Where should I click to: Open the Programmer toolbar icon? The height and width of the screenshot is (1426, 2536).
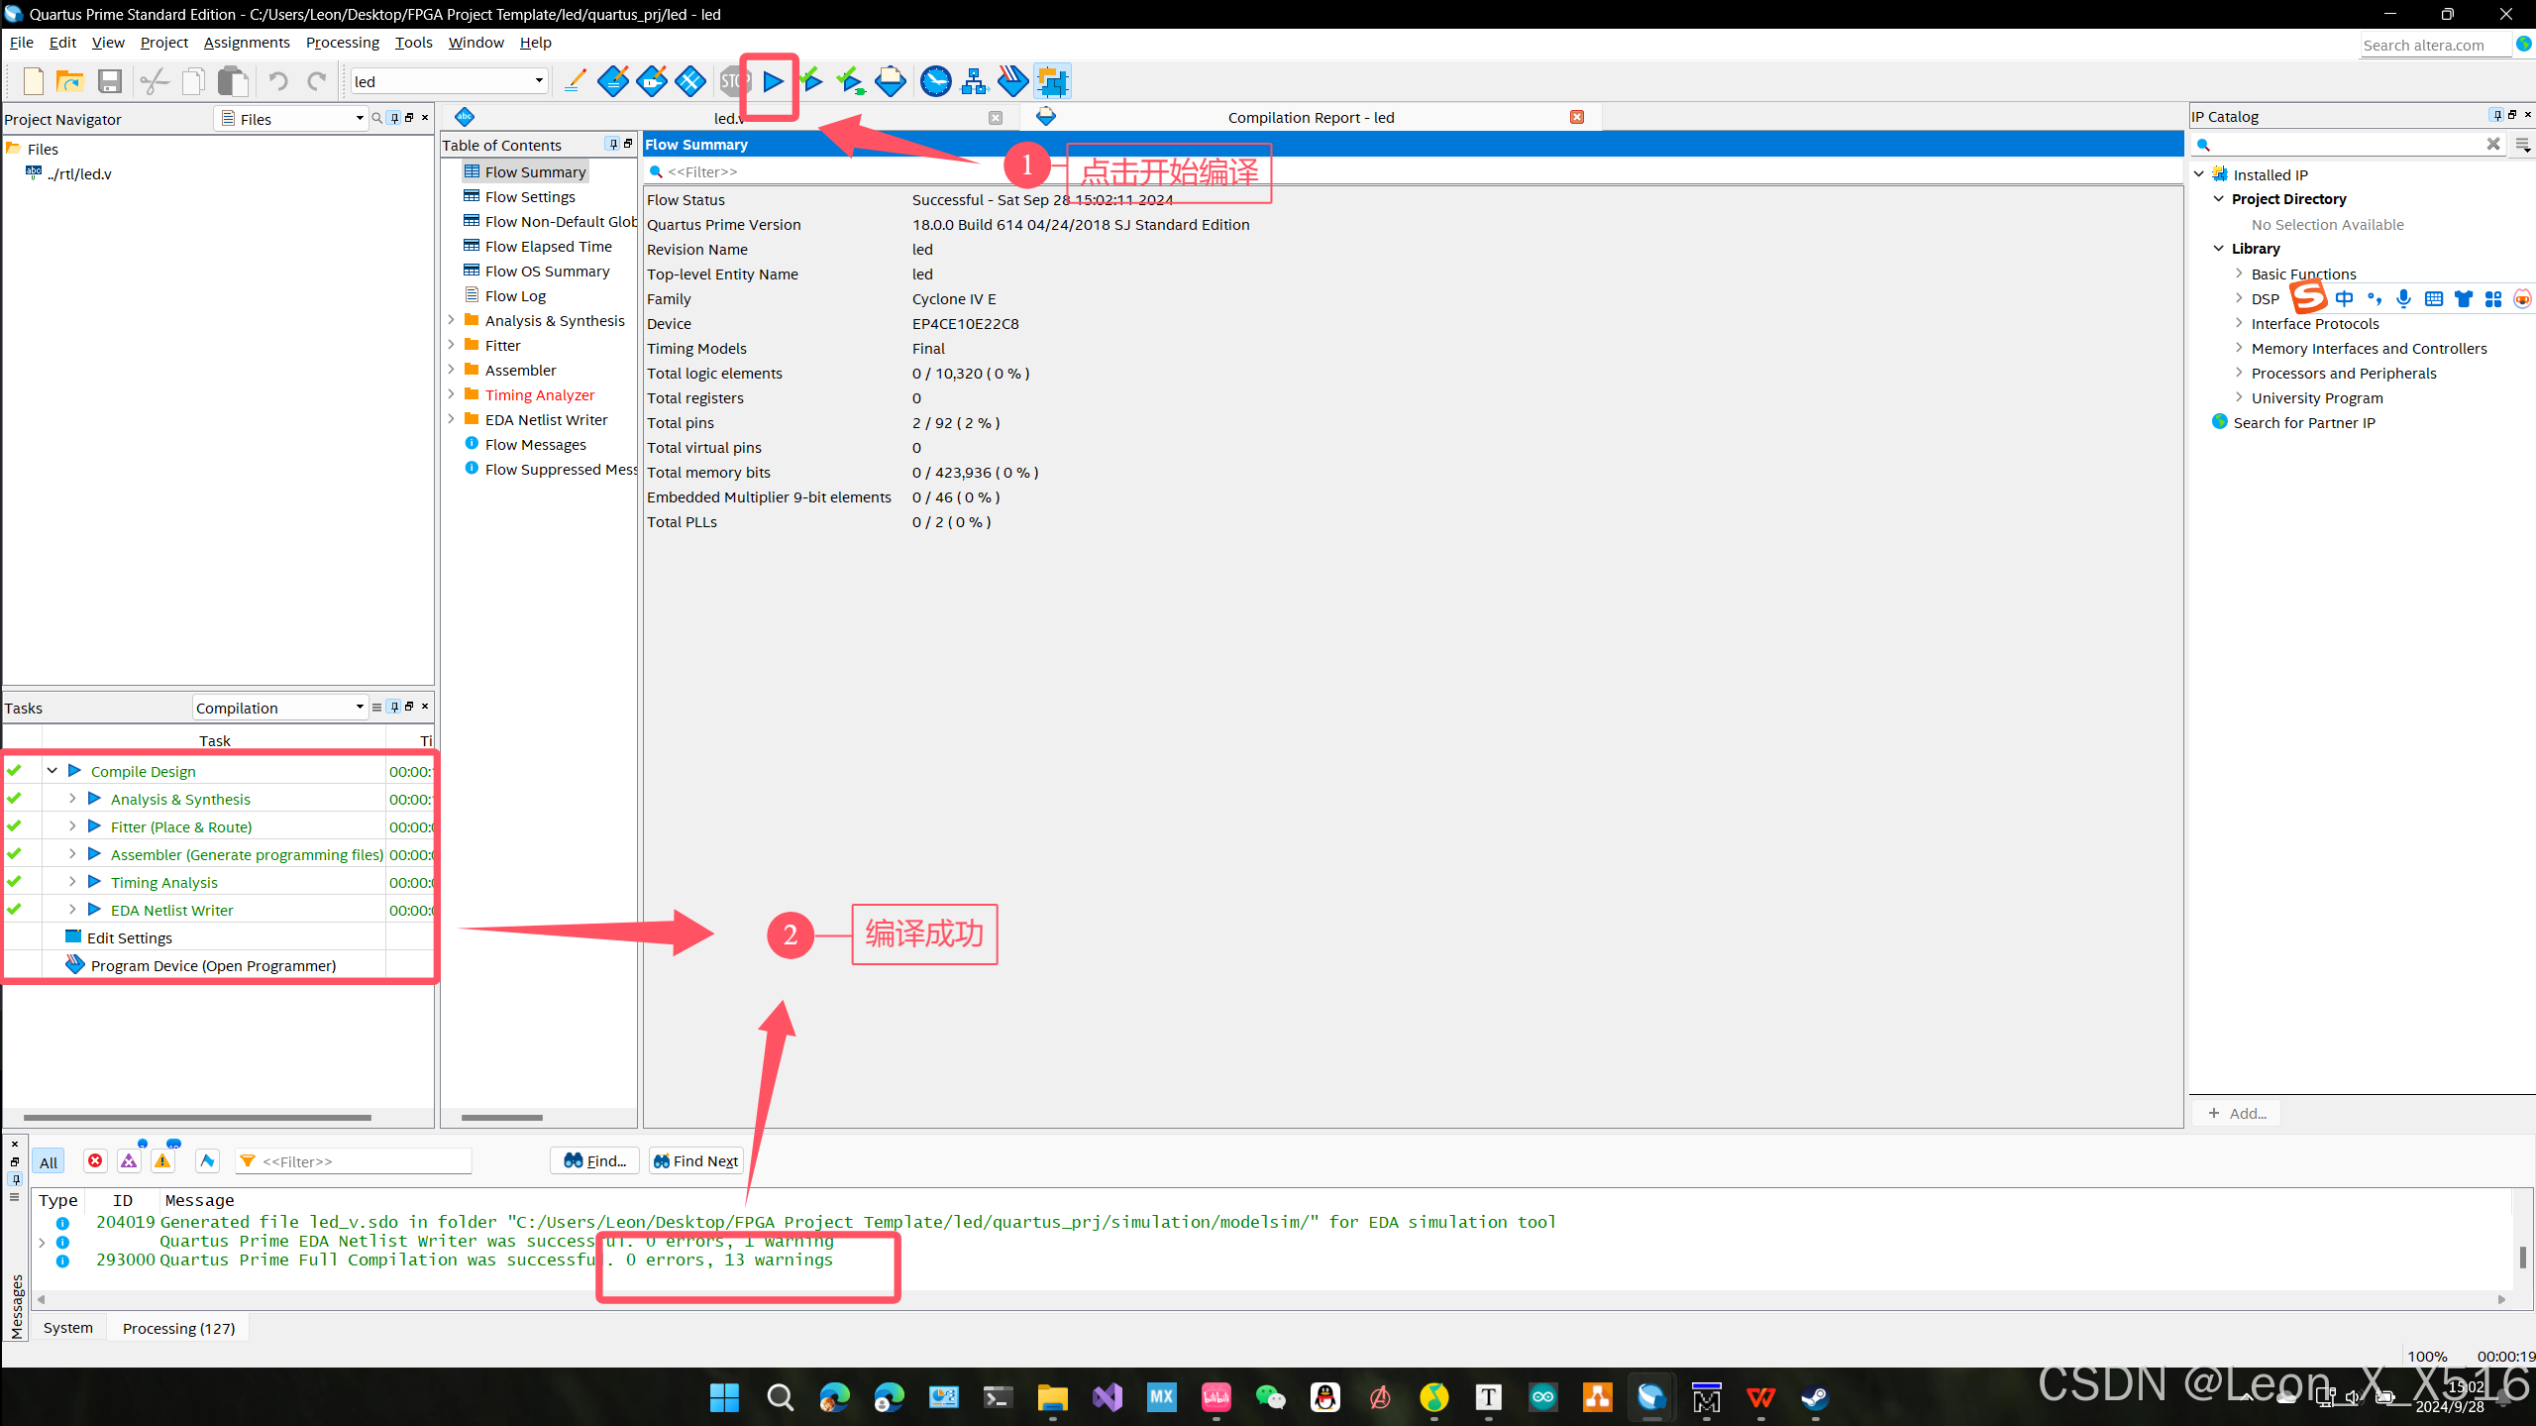(x=1012, y=81)
